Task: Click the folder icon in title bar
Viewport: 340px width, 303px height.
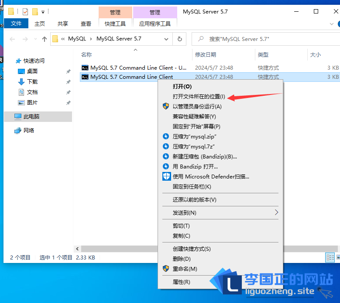Action: click(11, 11)
